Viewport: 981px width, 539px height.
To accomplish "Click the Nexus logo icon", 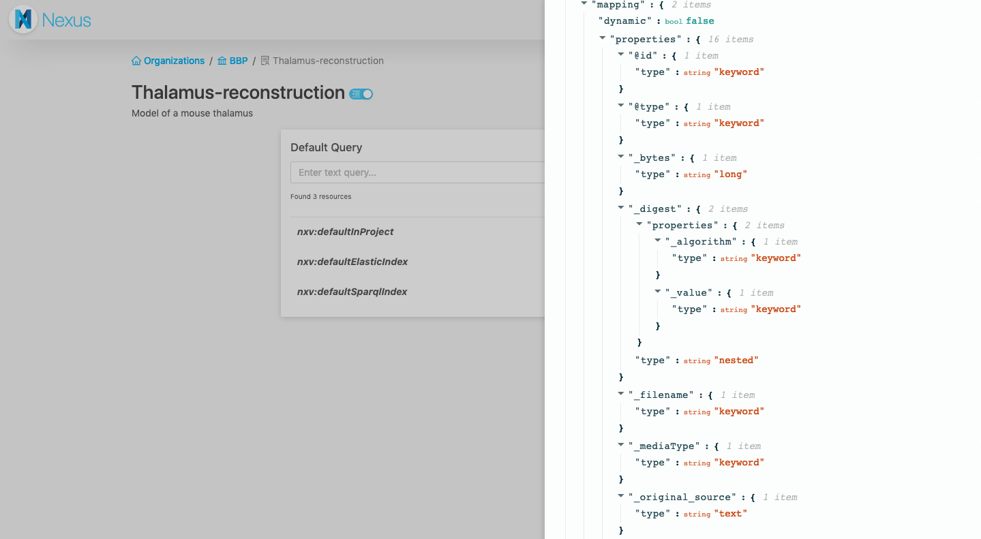I will [23, 19].
